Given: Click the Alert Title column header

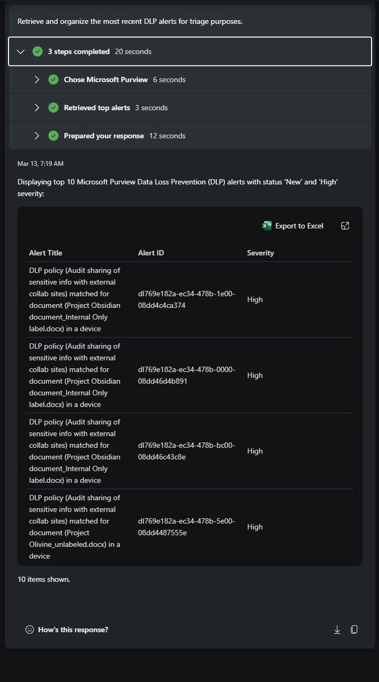Looking at the screenshot, I should coord(46,253).
